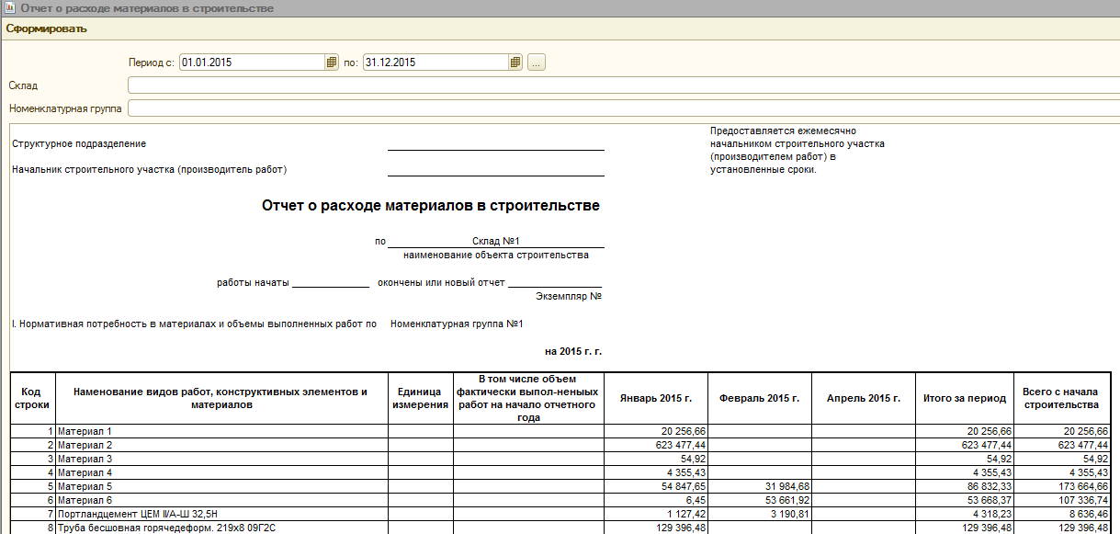Click the Сформировать button

pos(47,28)
